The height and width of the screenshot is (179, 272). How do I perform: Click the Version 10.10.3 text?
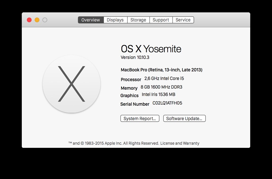(135, 57)
